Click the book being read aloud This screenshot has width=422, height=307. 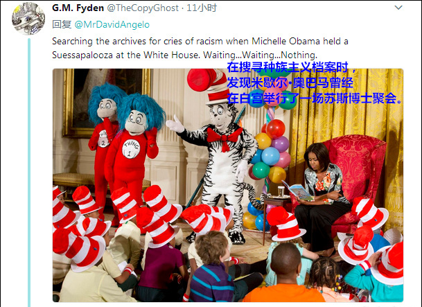pos(298,191)
